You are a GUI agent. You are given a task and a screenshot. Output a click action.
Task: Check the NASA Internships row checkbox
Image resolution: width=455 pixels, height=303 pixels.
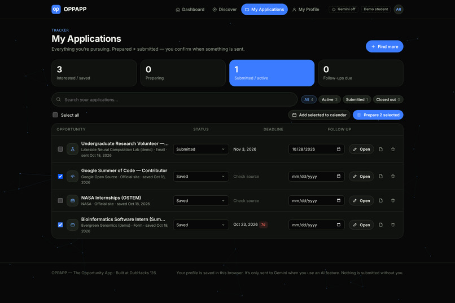(60, 201)
